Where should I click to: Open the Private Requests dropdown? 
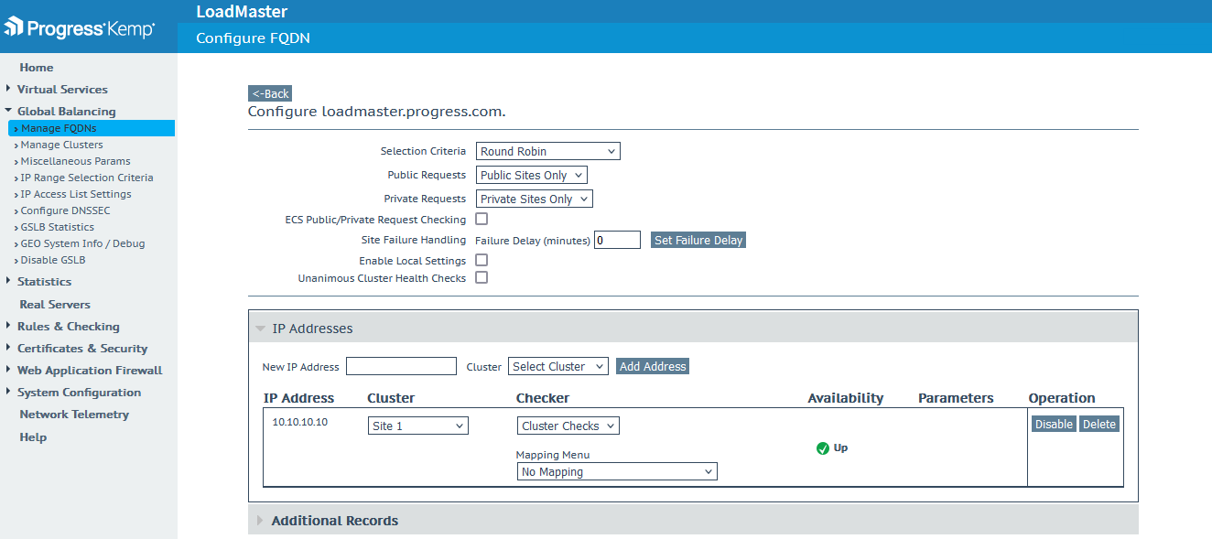pos(535,199)
